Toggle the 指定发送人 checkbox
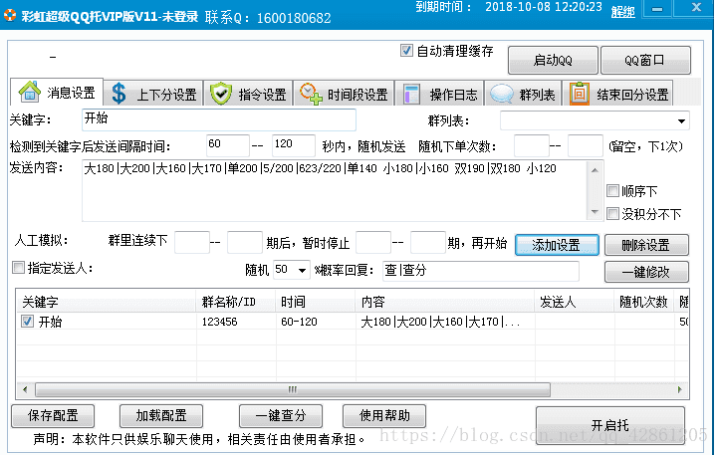The width and height of the screenshot is (719, 455). [18, 268]
